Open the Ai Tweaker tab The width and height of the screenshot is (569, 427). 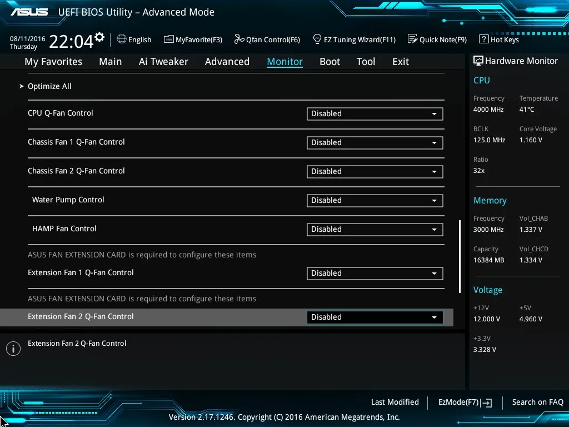pos(163,62)
